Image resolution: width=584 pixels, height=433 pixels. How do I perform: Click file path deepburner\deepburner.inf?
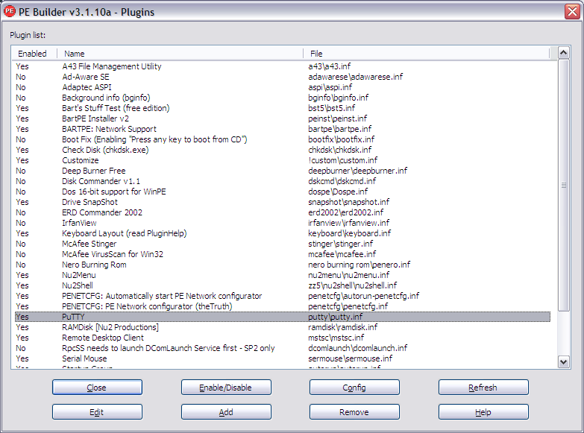click(x=358, y=171)
